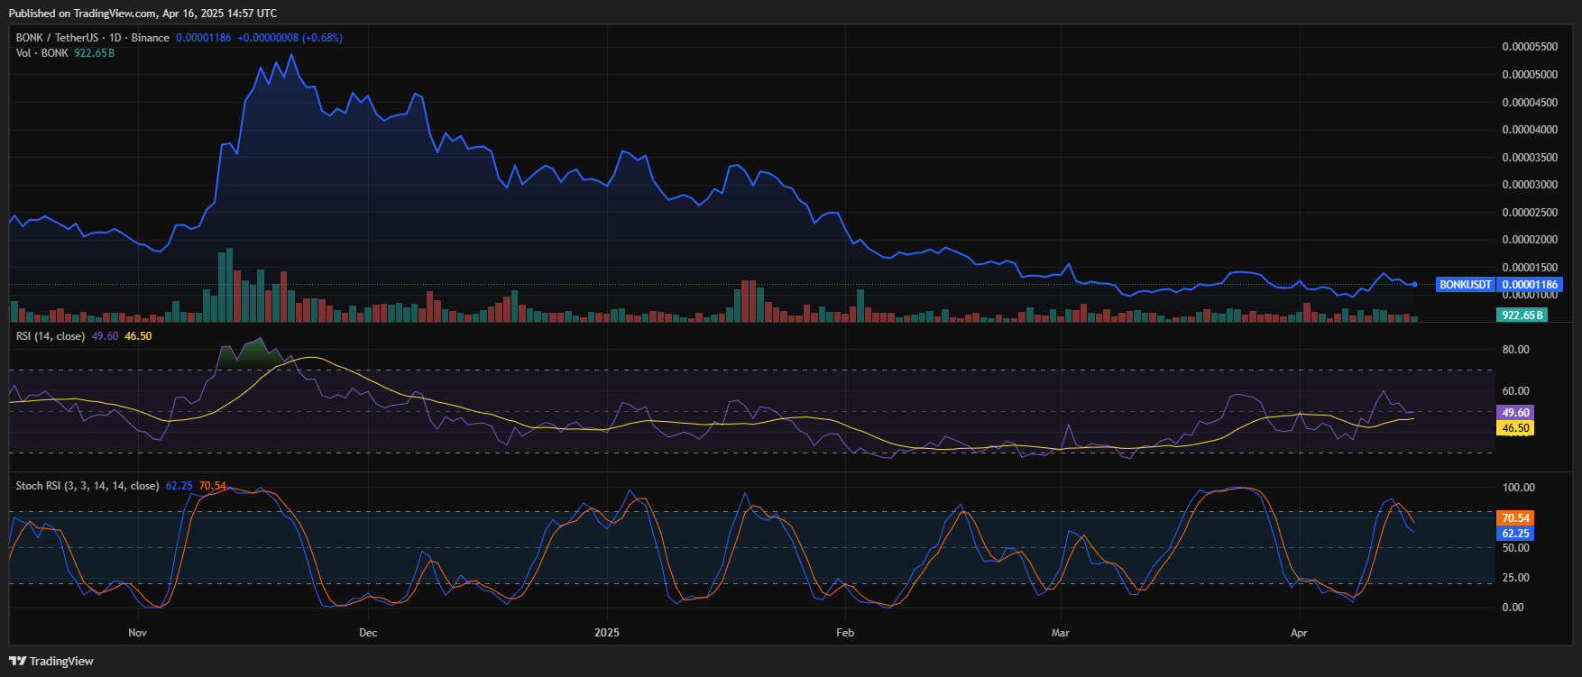Viewport: 1582px width, 677px height.
Task: Click the blue 62.25 value in Stoch RSI legend
Action: point(179,486)
